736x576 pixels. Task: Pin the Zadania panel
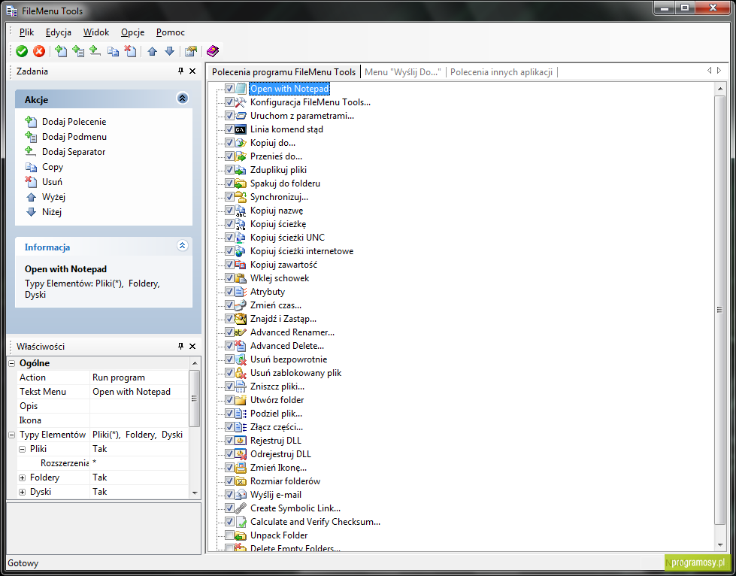pos(180,71)
